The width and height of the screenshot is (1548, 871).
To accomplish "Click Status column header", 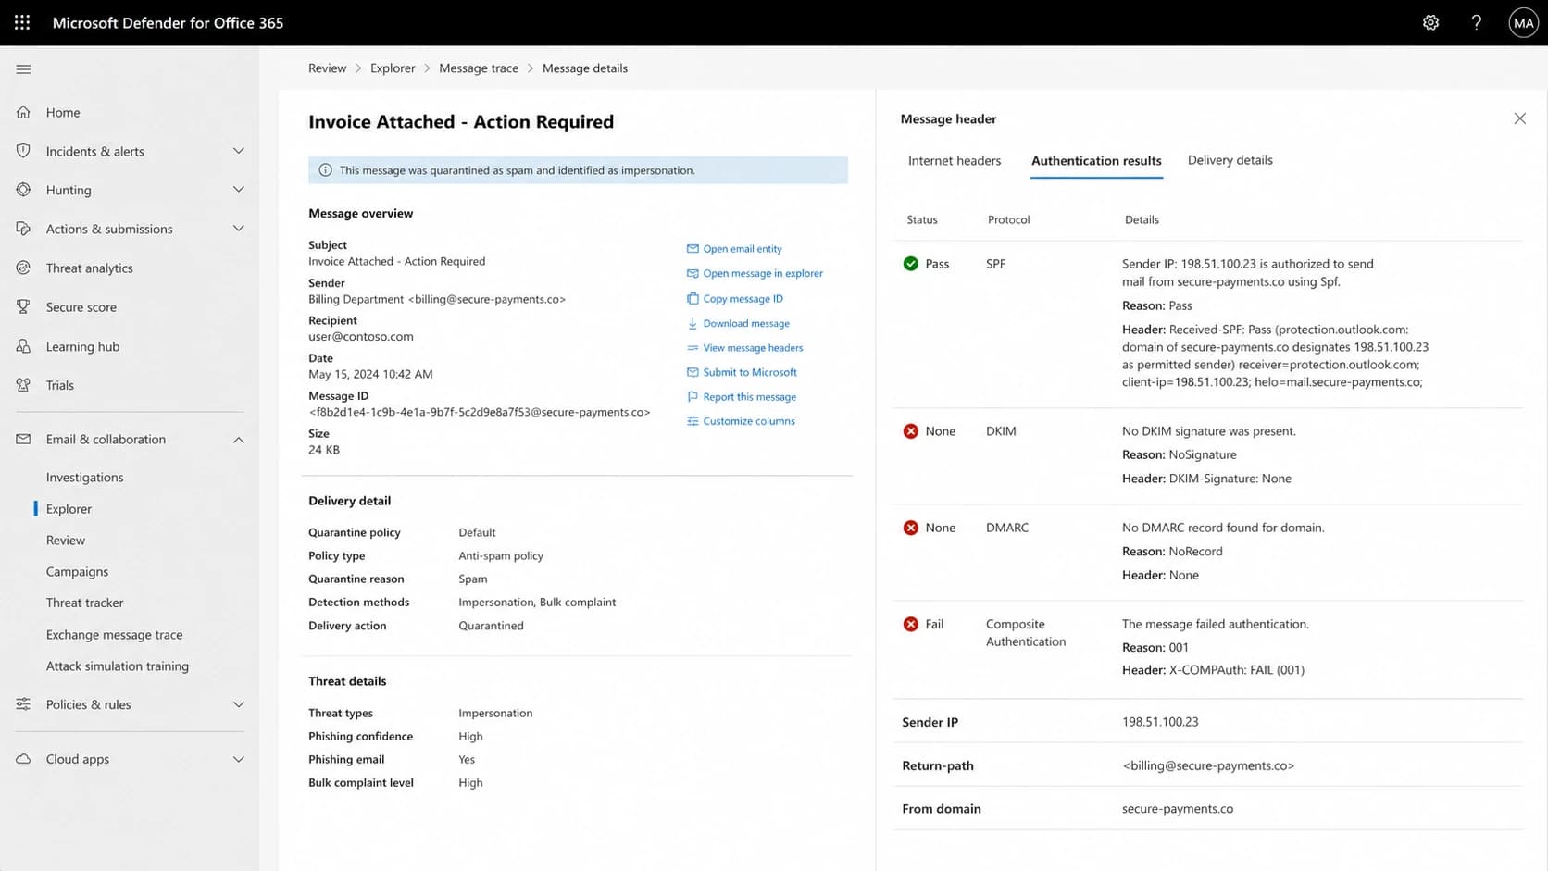I will coord(921,219).
